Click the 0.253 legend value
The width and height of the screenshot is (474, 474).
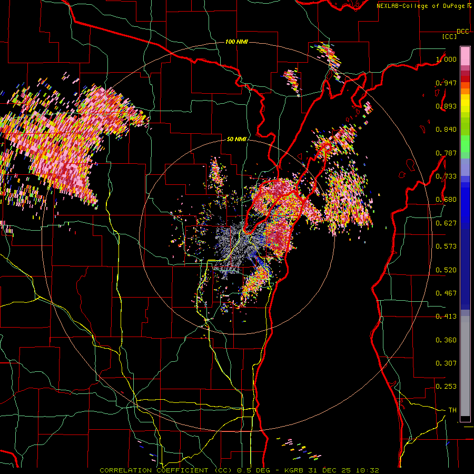coord(446,387)
